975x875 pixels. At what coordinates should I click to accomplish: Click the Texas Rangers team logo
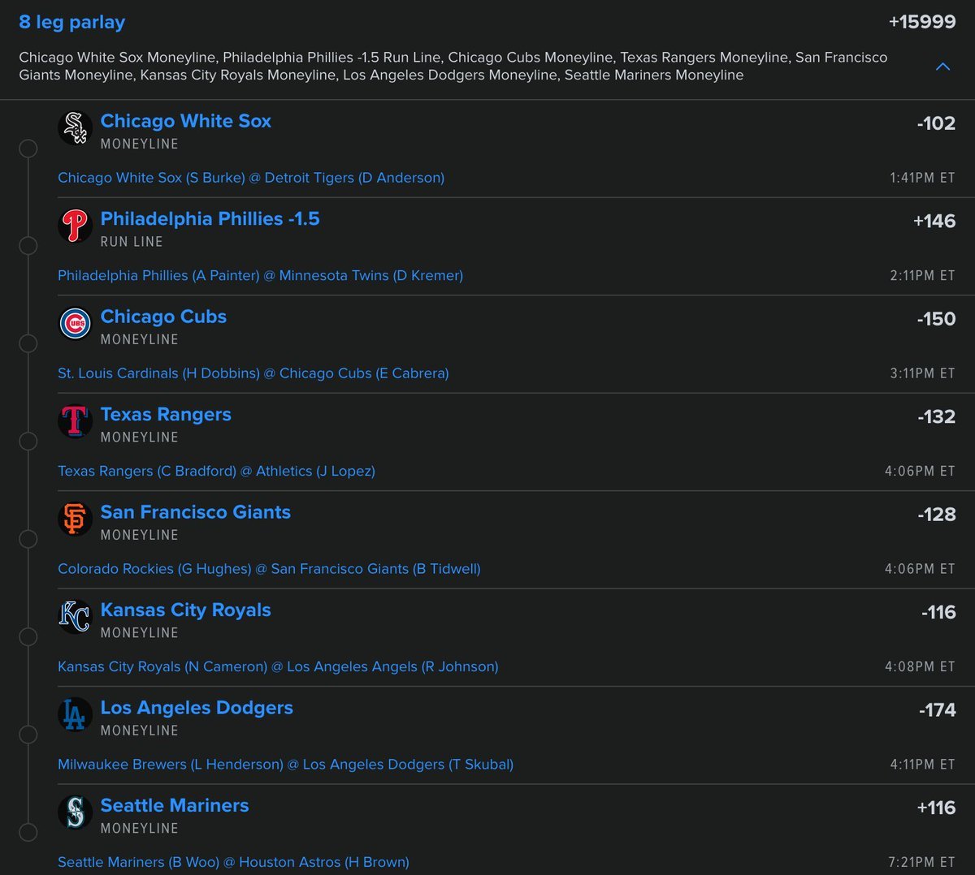pos(75,421)
